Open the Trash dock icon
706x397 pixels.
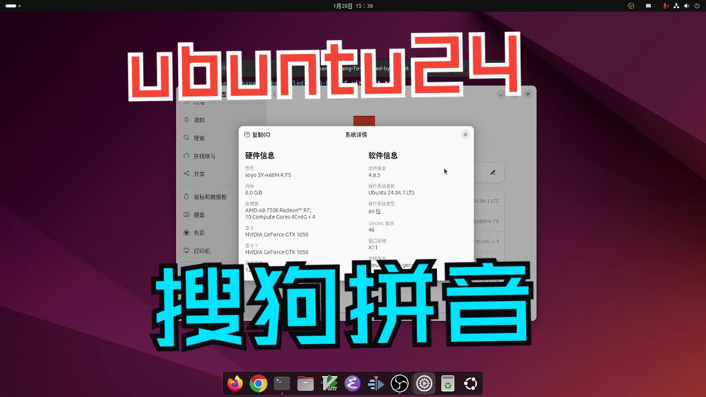coord(447,383)
